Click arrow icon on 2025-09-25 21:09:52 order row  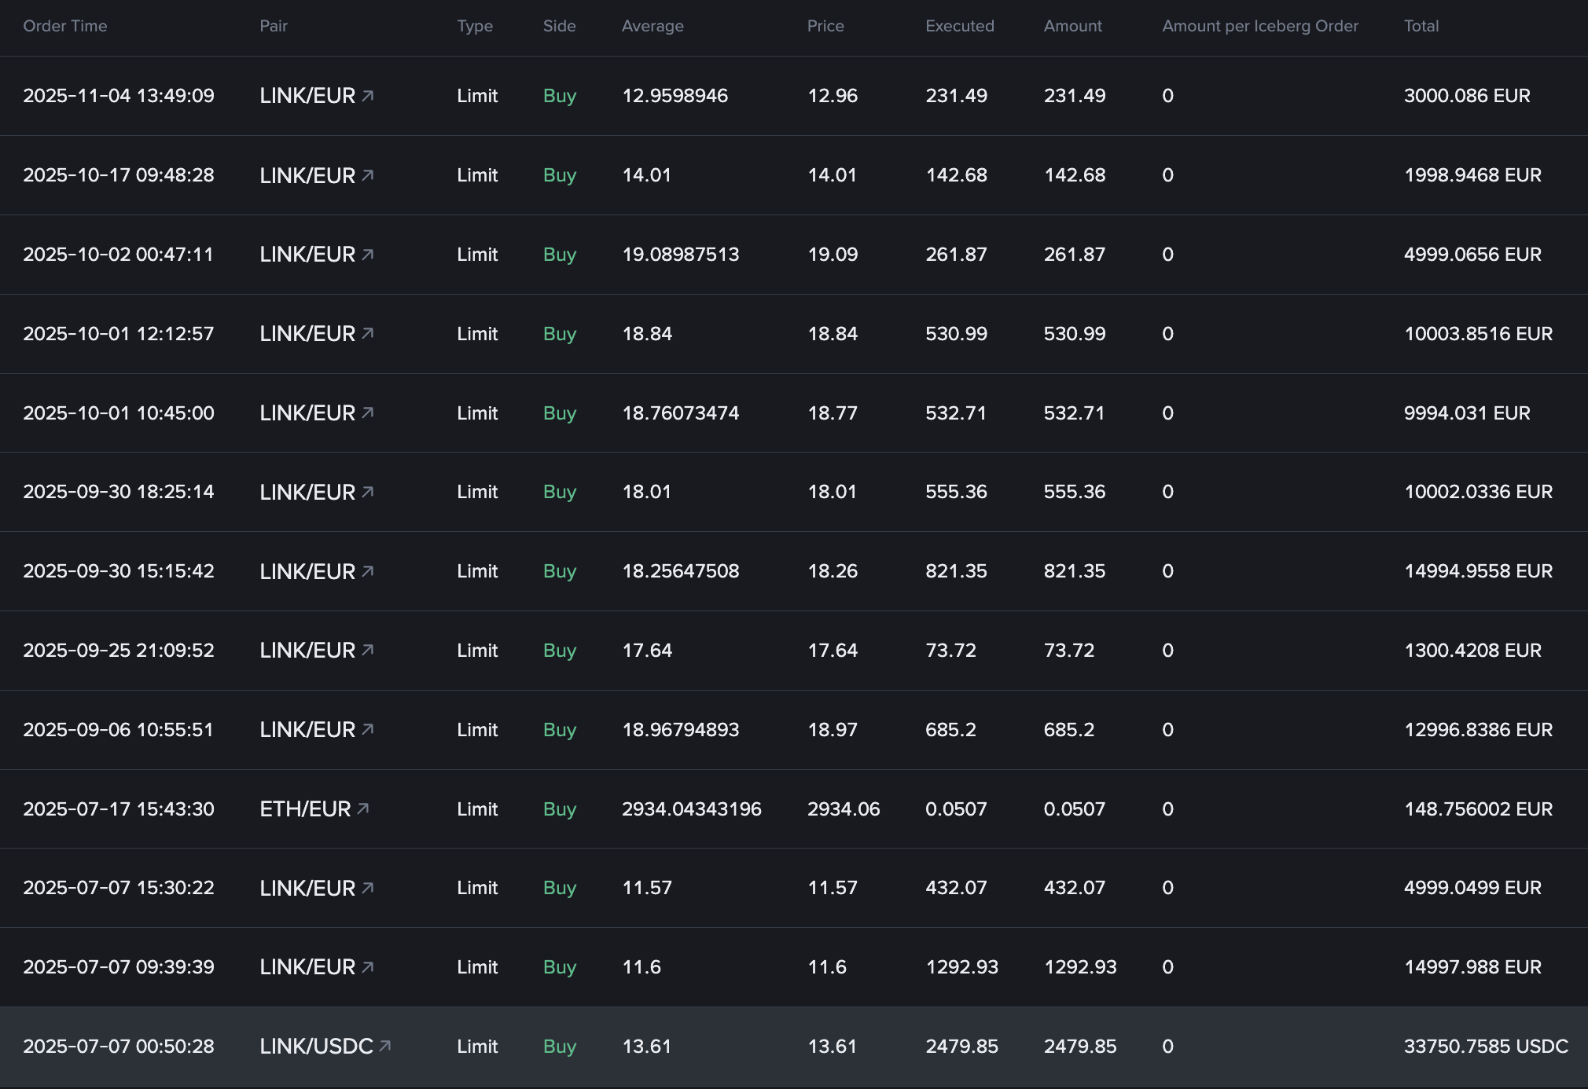(x=367, y=650)
